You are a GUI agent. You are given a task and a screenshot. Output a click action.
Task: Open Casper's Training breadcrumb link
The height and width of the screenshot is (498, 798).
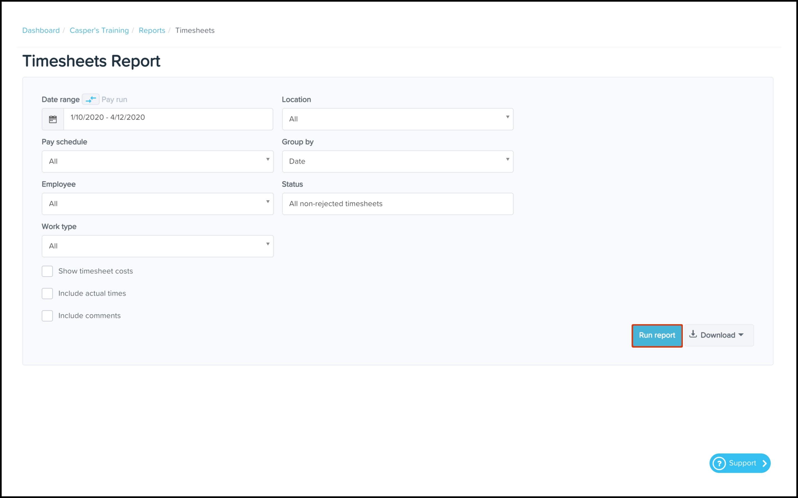click(x=99, y=30)
